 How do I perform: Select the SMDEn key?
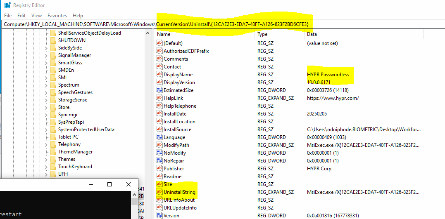[x=66, y=70]
